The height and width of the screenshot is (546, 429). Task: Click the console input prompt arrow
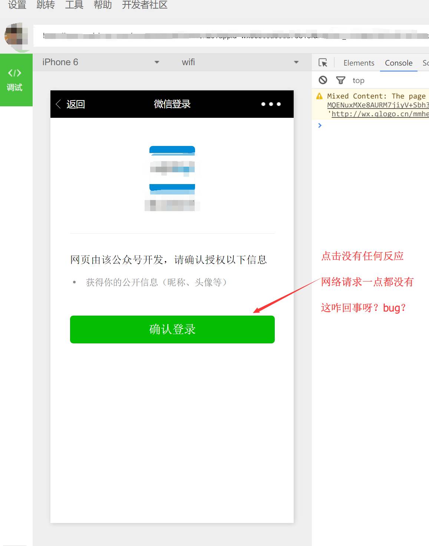tap(320, 126)
